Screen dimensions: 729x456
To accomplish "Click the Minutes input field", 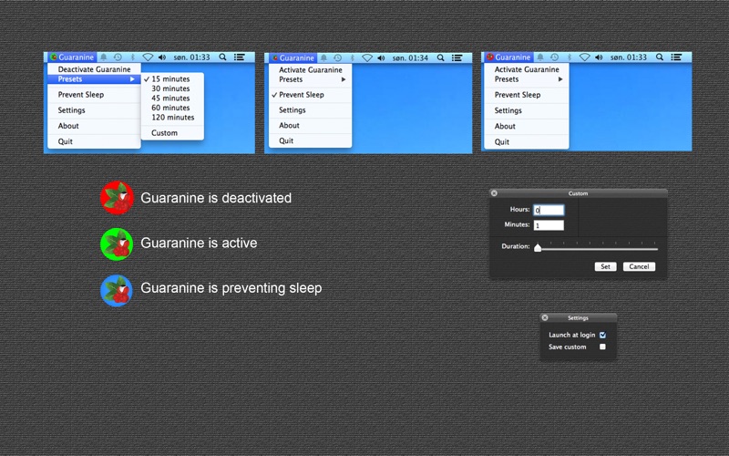I will tap(549, 225).
